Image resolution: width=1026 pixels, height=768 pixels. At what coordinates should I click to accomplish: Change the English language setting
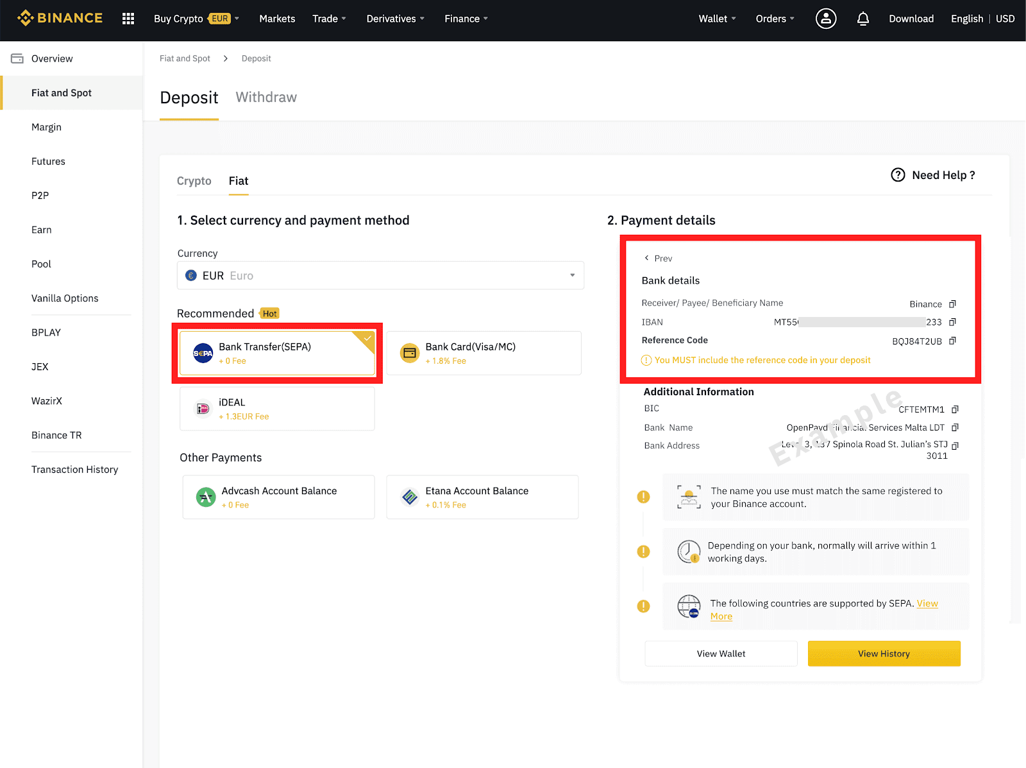966,19
